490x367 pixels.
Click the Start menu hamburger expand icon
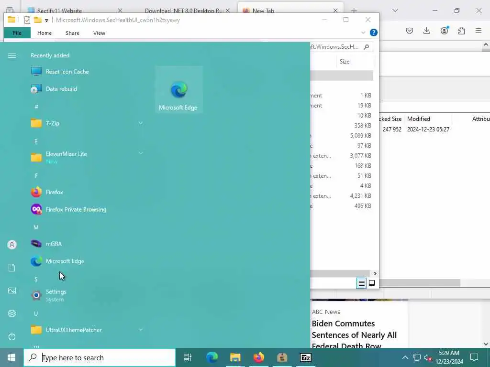(12, 56)
